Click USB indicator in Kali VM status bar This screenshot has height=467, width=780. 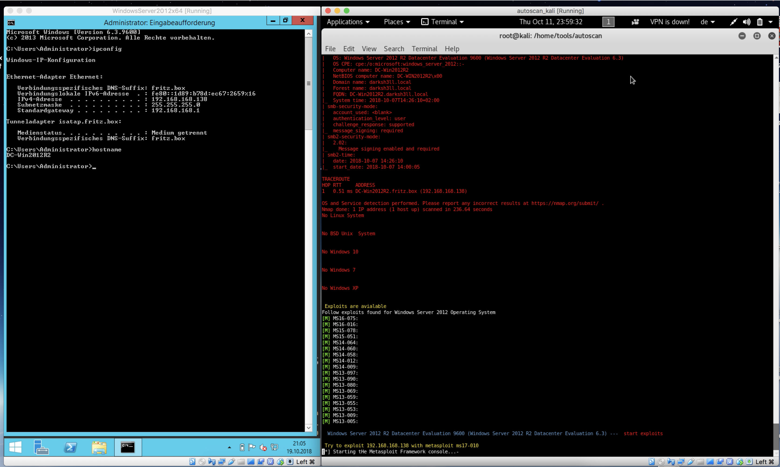pyautogui.click(x=691, y=462)
